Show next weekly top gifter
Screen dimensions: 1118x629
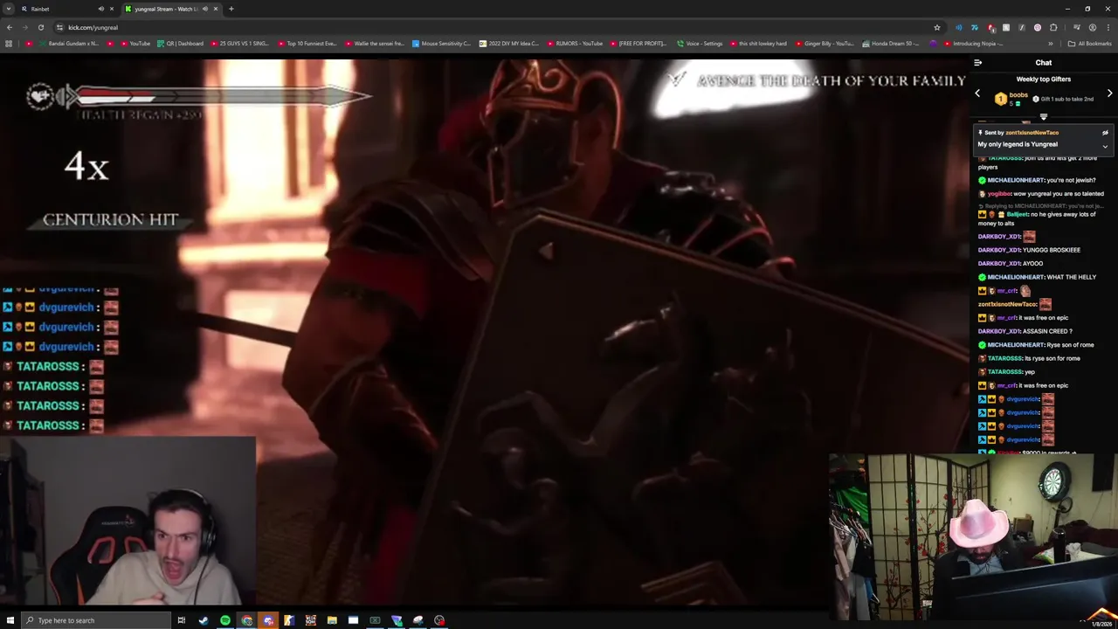coord(1109,93)
